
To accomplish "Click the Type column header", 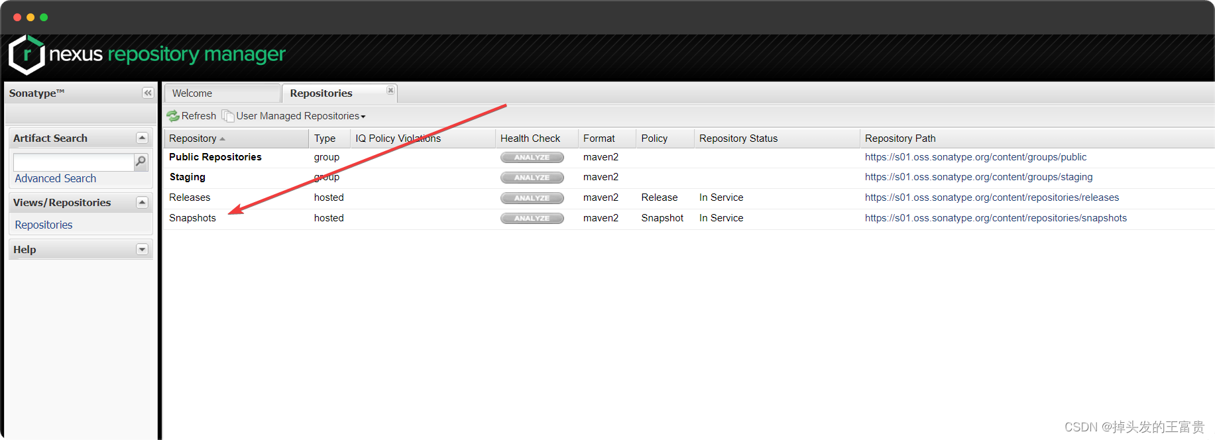I will click(329, 138).
